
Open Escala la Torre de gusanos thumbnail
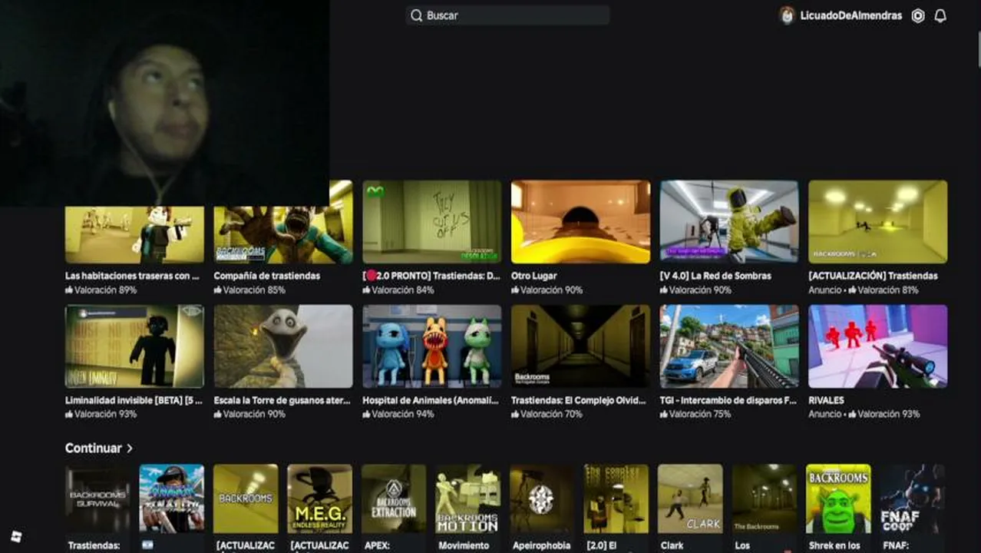click(x=283, y=346)
